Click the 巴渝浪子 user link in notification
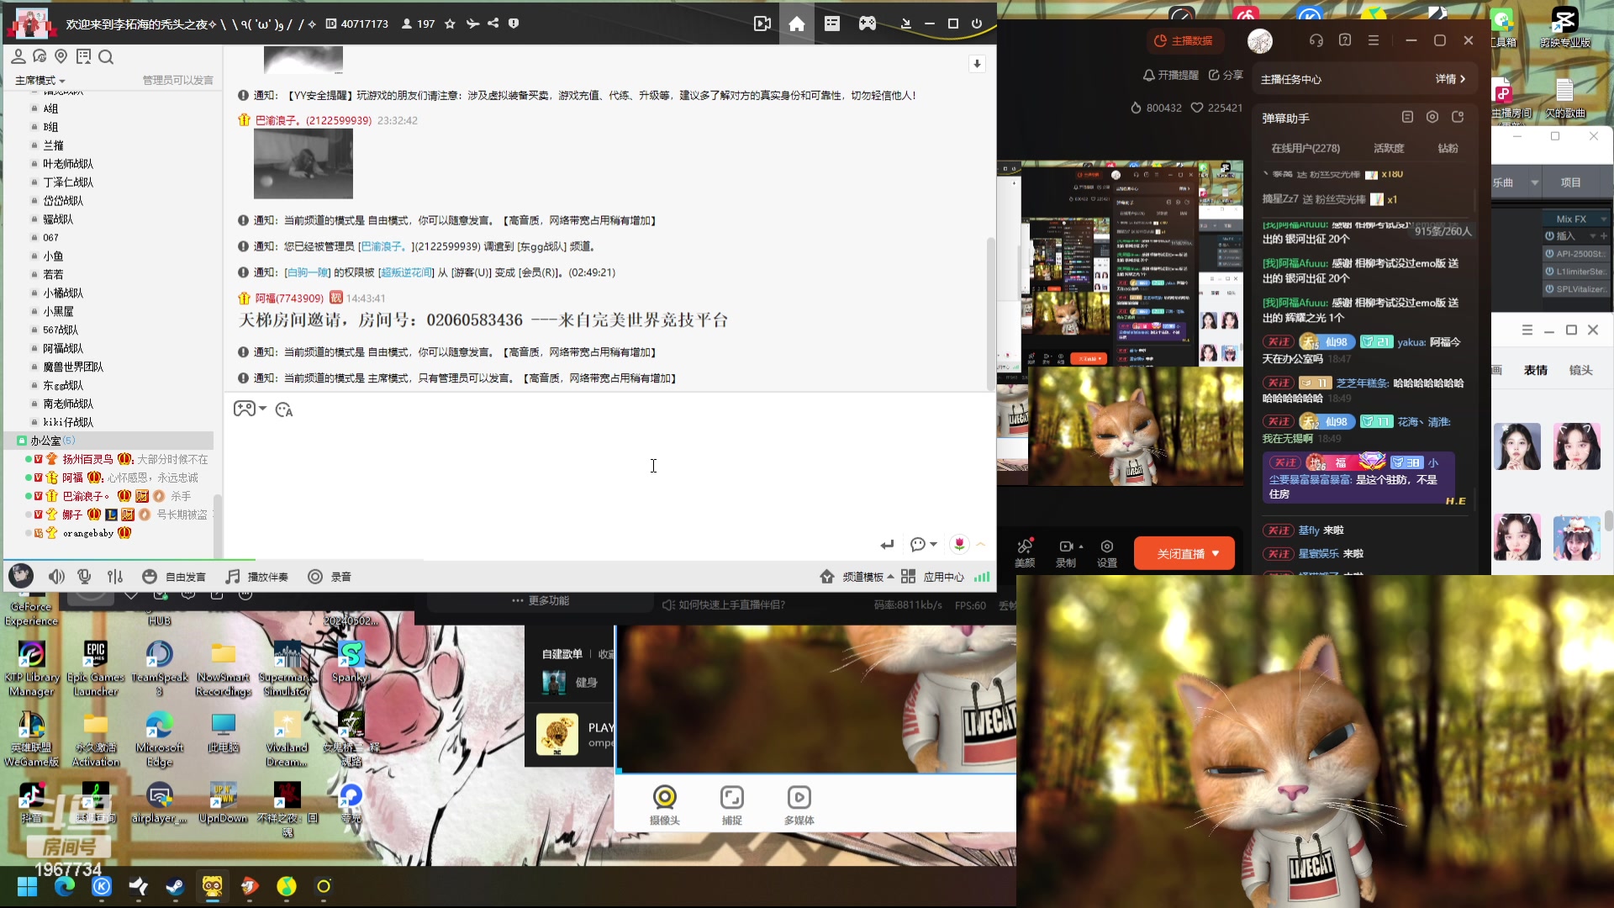The width and height of the screenshot is (1614, 908). click(382, 246)
